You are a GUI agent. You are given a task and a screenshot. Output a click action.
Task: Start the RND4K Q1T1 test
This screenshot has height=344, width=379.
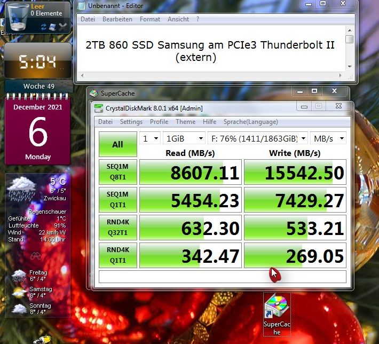coord(118,255)
